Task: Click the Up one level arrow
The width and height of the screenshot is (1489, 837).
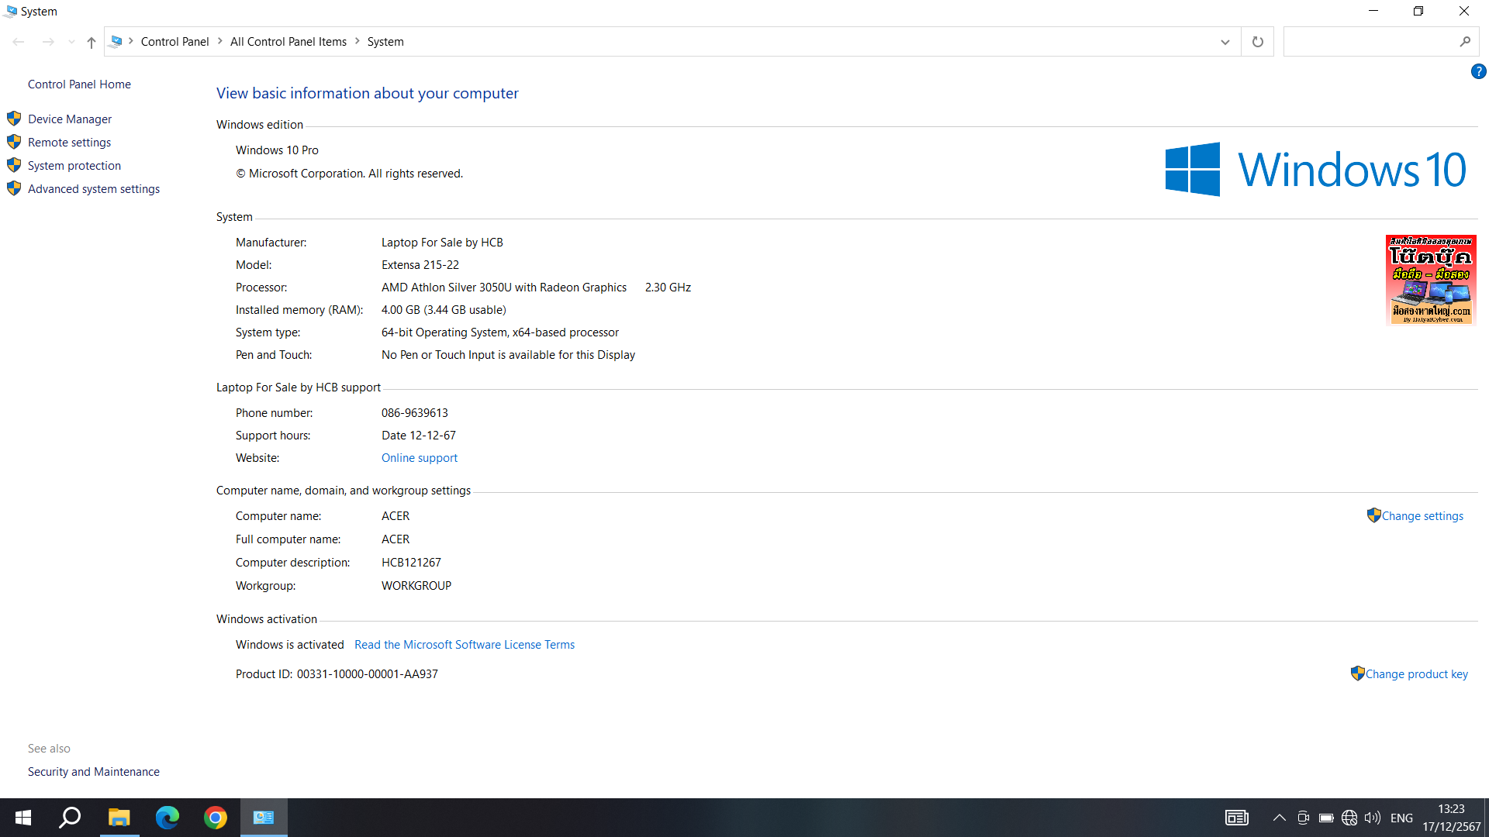Action: point(91,42)
